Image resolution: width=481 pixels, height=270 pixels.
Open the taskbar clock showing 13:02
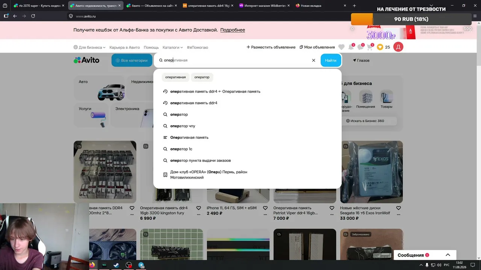[x=459, y=265]
